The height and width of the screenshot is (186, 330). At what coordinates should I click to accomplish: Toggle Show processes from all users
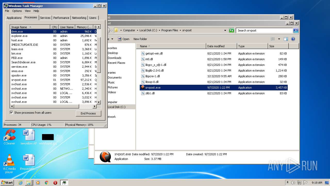tap(11, 113)
